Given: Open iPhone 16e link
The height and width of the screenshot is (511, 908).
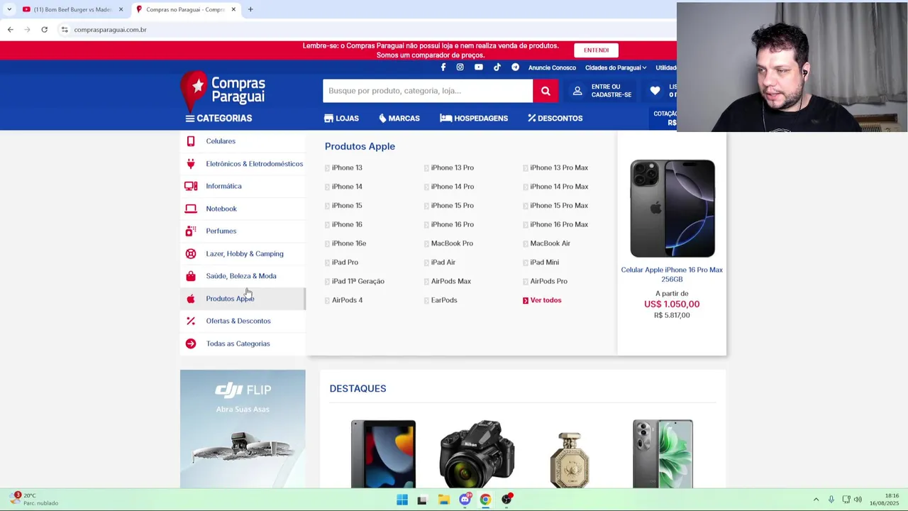Looking at the screenshot, I should coord(349,243).
